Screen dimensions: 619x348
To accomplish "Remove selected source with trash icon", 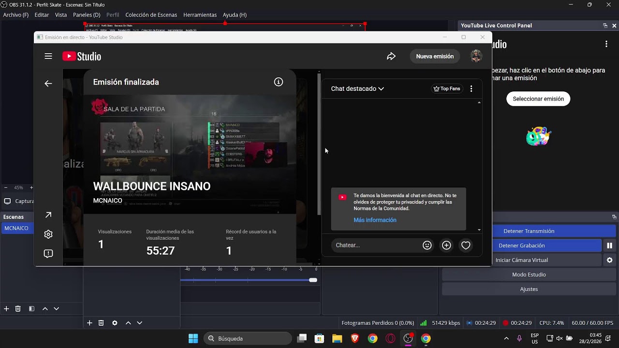I will click(101, 323).
